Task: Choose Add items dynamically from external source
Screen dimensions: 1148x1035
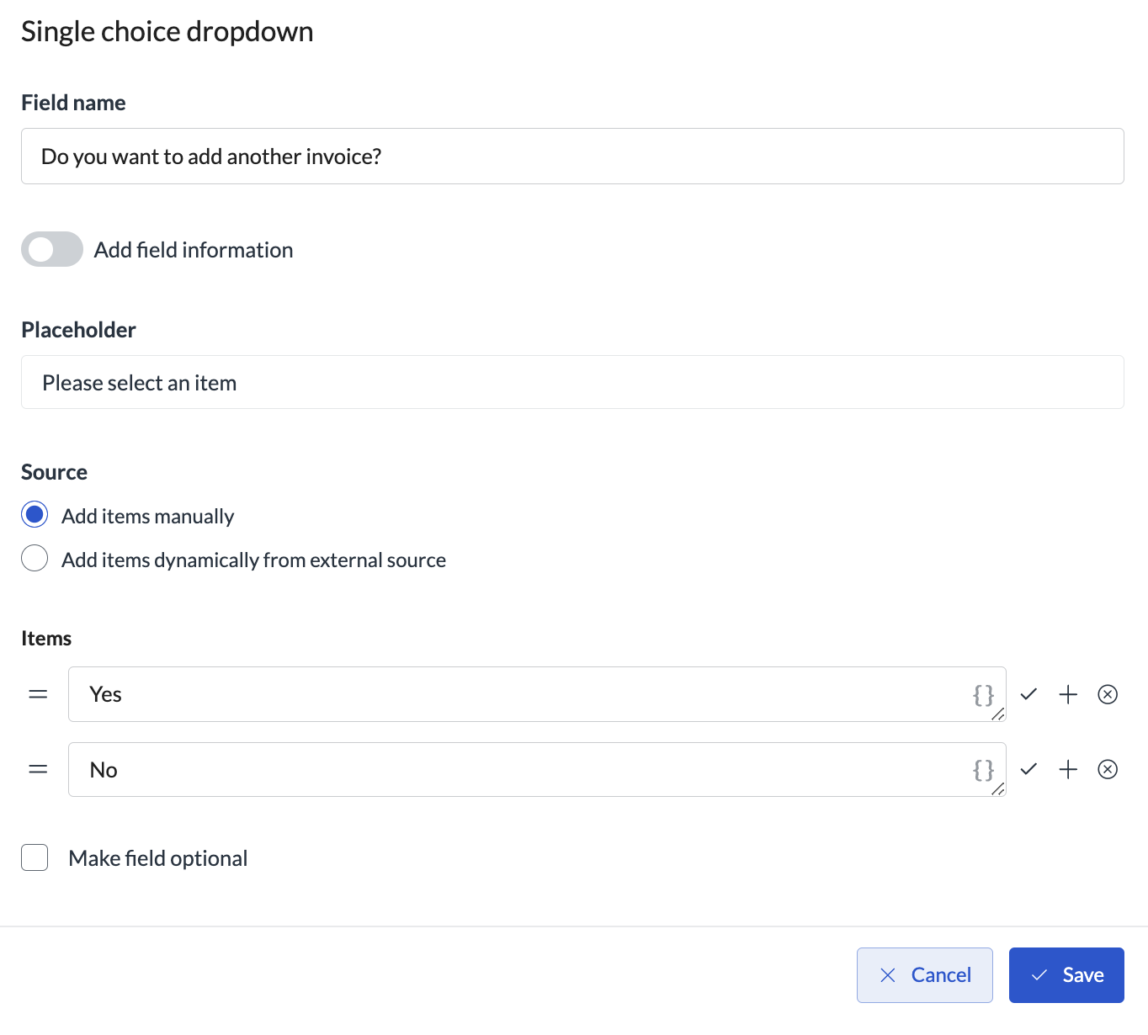Action: (x=35, y=558)
